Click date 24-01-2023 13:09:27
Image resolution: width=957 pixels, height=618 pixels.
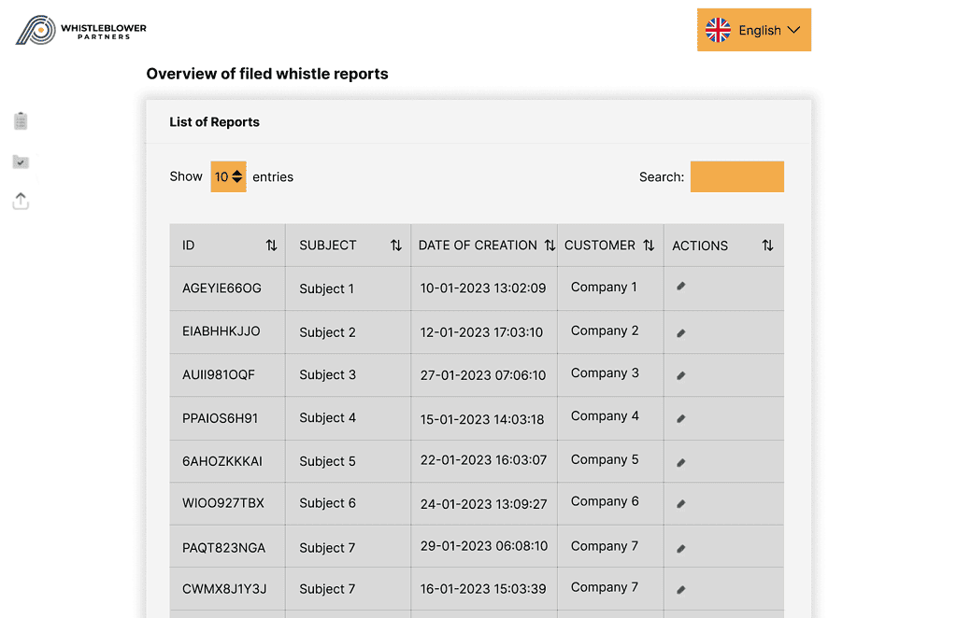[x=483, y=504]
